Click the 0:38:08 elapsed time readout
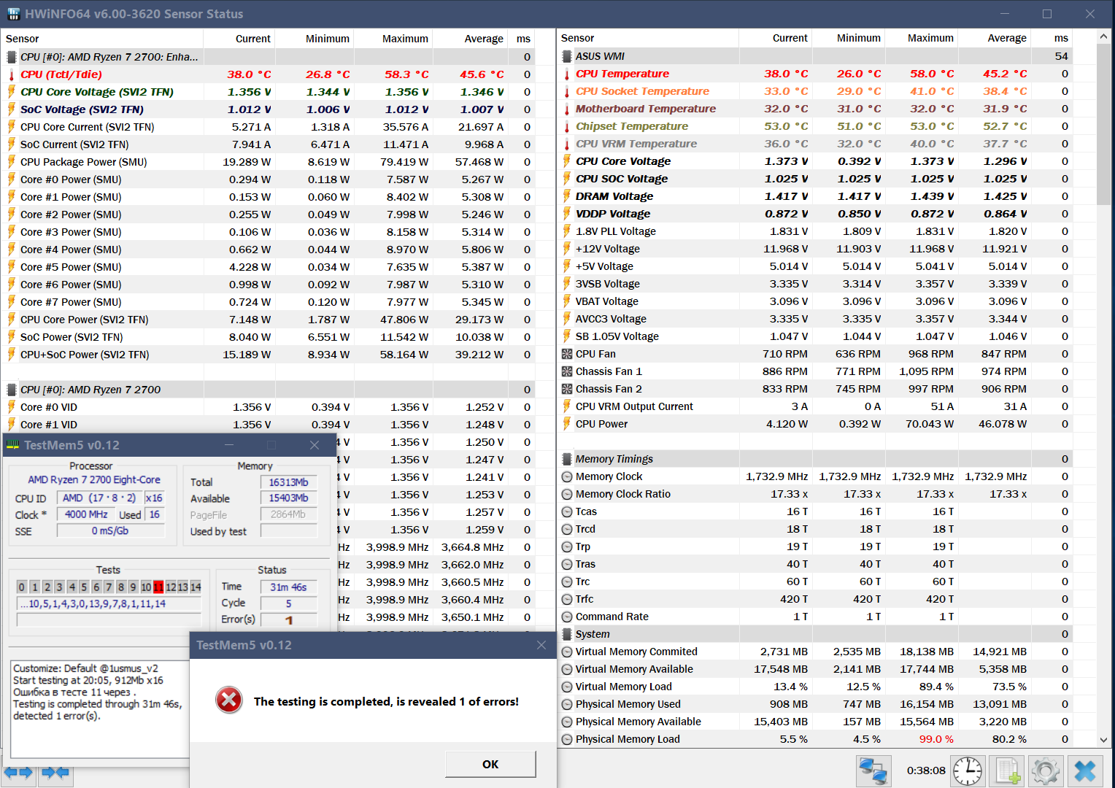This screenshot has width=1115, height=788. 926,770
